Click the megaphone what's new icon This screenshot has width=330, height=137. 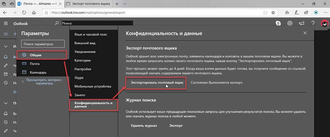tap(301, 24)
